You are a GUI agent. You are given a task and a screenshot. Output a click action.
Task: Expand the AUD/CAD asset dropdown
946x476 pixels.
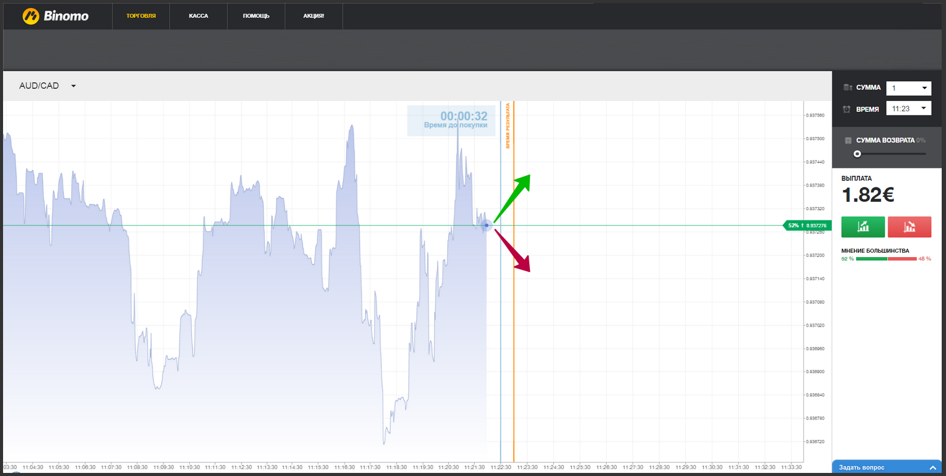coord(47,86)
